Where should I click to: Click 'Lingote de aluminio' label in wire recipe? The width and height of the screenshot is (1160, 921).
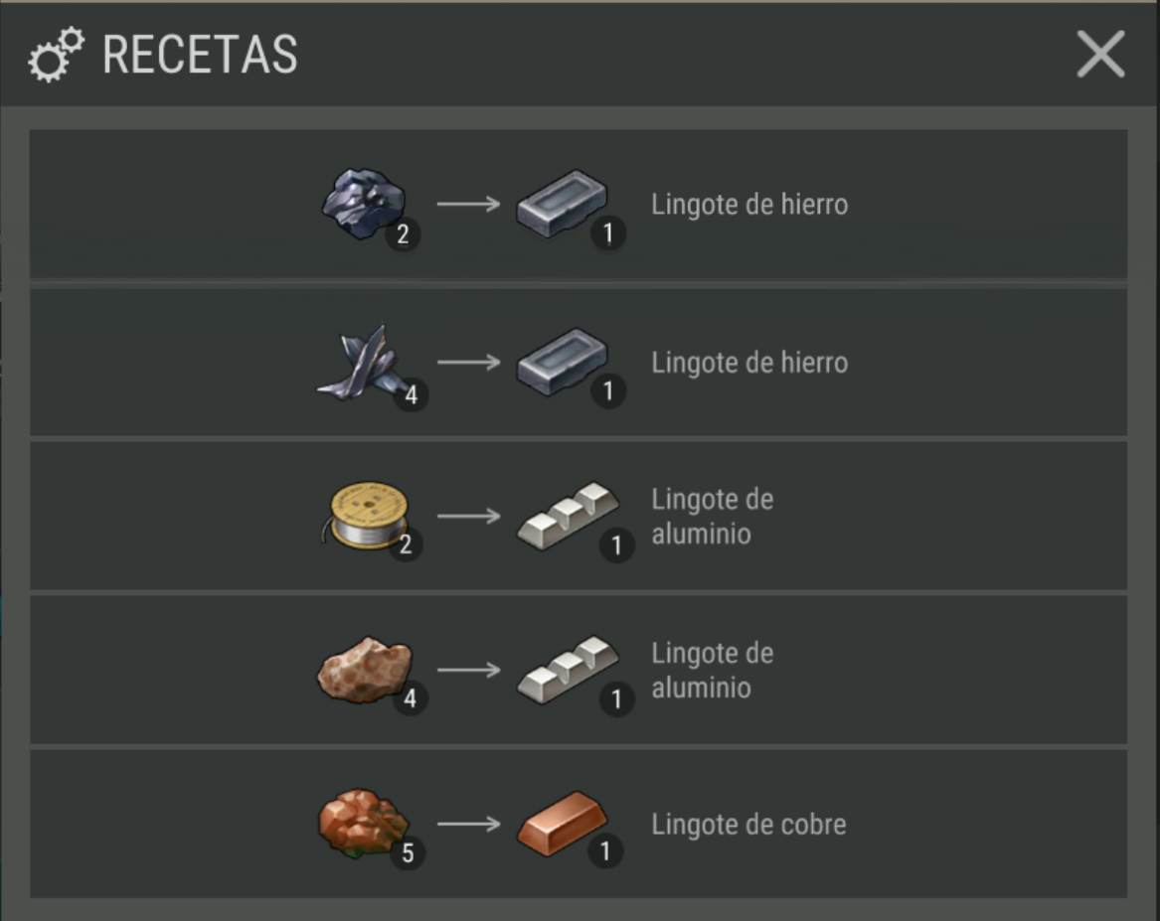[x=713, y=517]
